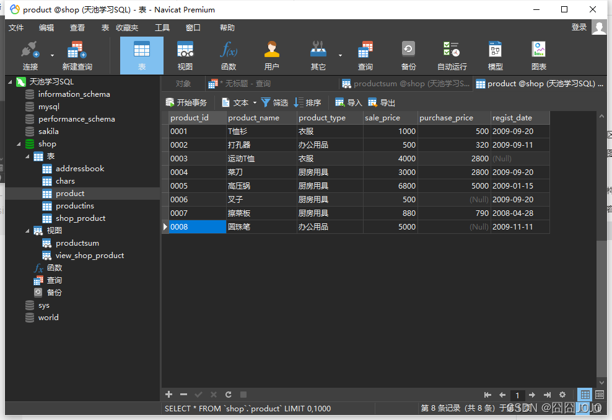Viewport: 612px width, 420px height.
Task: Switch to the 对象 tab
Action: [183, 84]
